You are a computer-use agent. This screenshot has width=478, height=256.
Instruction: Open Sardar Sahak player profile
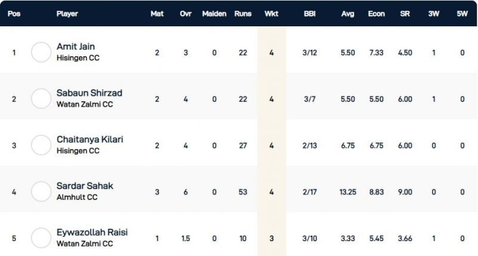(84, 186)
